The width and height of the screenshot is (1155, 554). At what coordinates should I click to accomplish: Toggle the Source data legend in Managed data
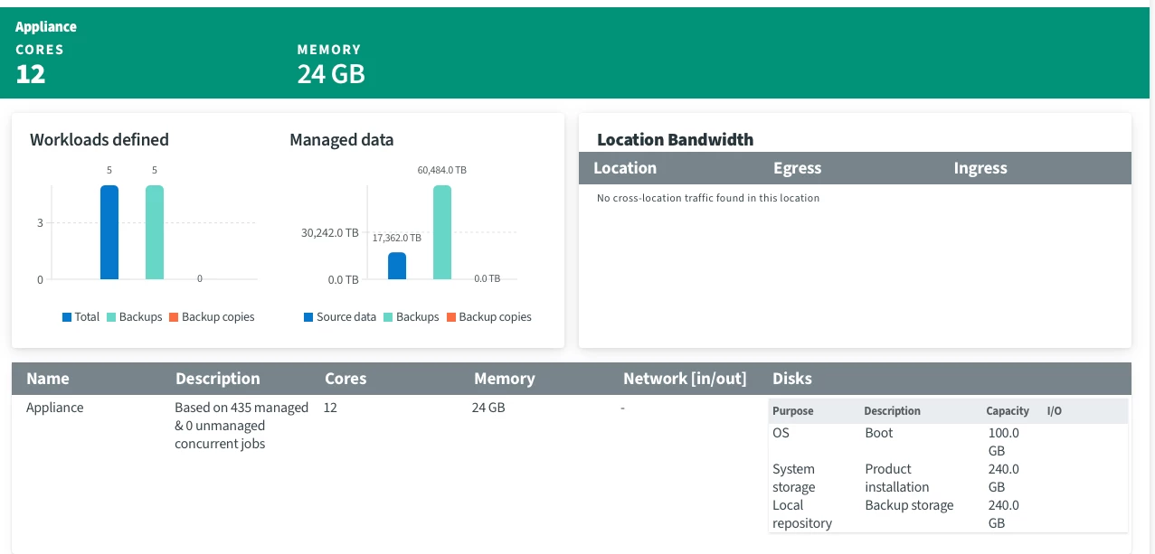340,317
